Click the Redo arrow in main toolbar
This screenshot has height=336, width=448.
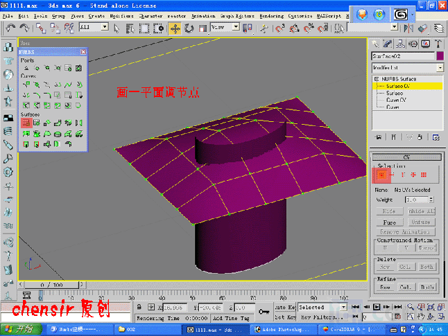click(x=24, y=28)
